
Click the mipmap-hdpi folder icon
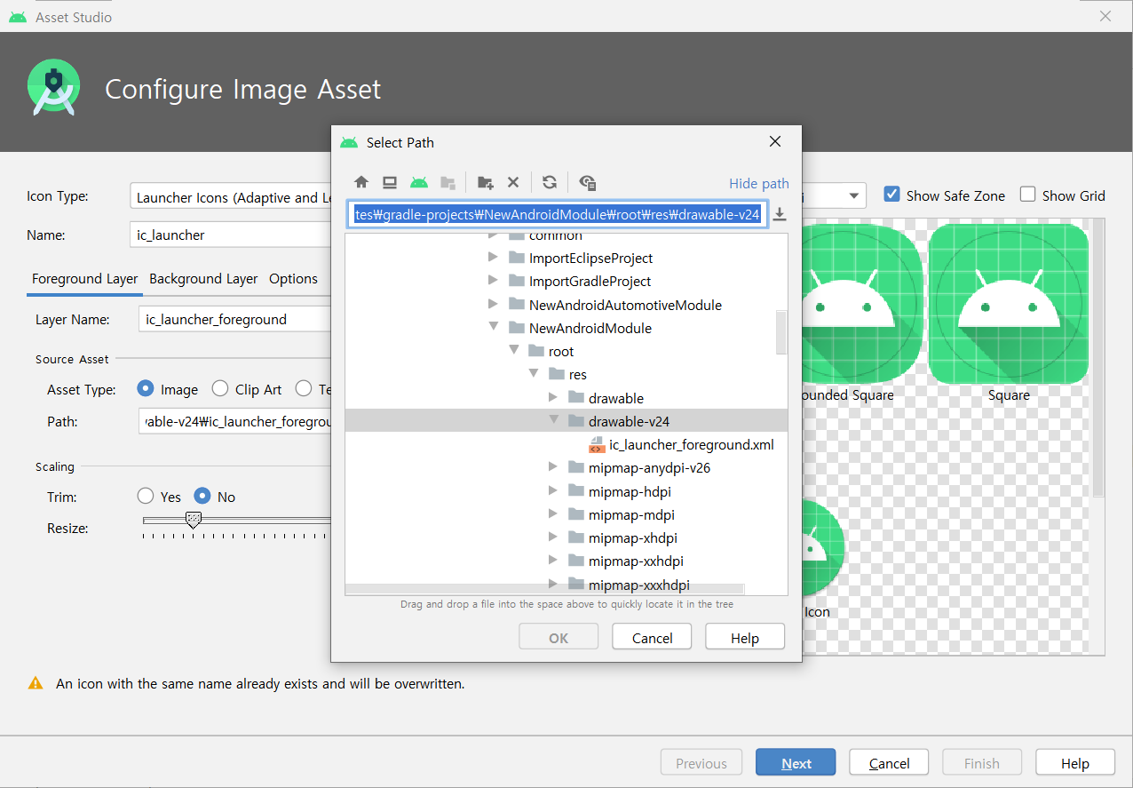tap(576, 491)
